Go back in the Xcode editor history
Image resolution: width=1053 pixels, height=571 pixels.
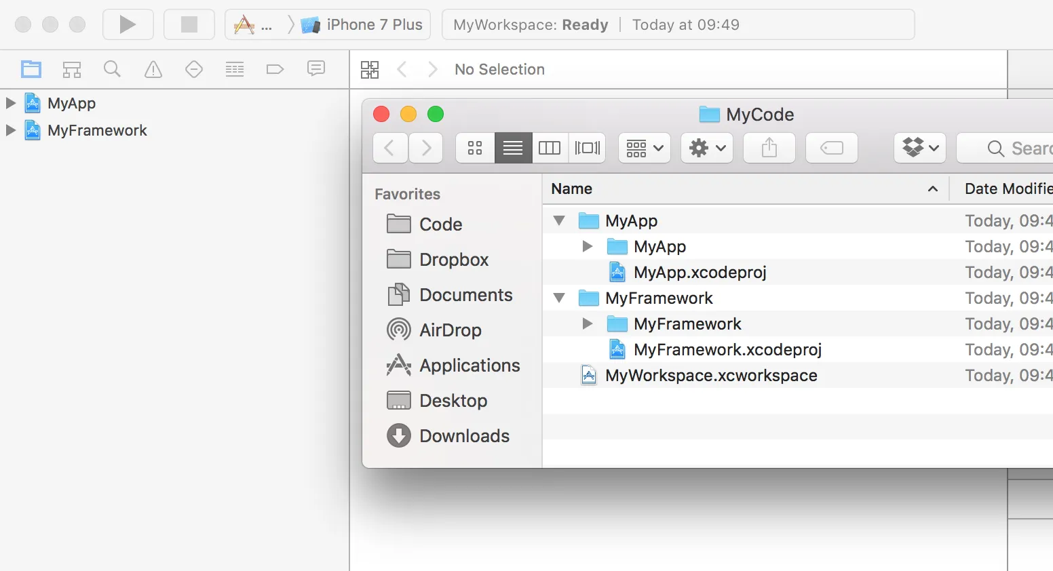pyautogui.click(x=402, y=69)
